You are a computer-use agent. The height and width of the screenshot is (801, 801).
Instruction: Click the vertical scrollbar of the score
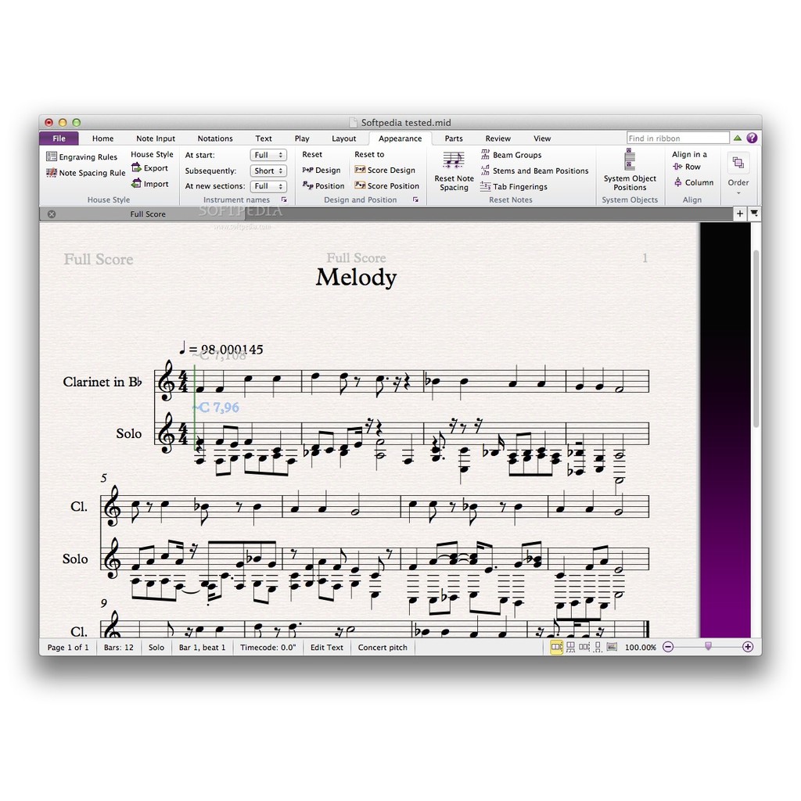tap(756, 338)
